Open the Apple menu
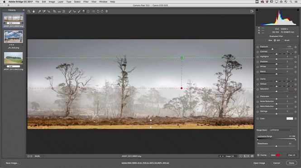 tap(4, 2)
